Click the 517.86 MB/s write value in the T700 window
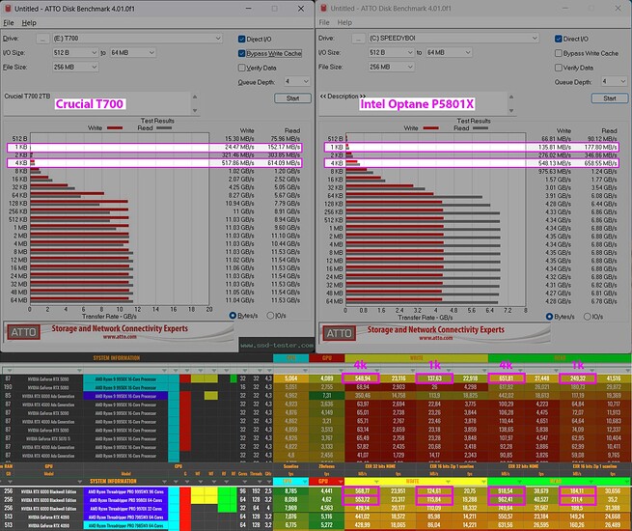The width and height of the screenshot is (632, 531). (237, 163)
